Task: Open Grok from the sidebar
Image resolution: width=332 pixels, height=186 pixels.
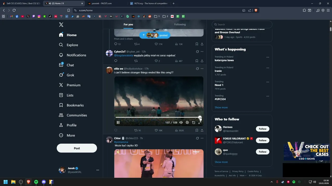Action: point(67,75)
